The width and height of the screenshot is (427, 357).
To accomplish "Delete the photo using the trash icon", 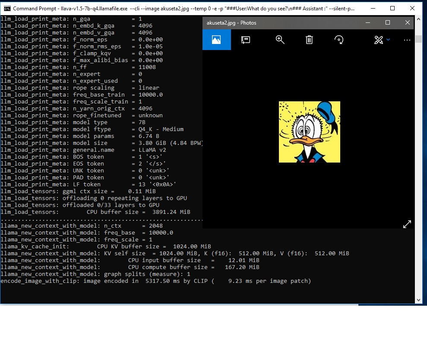I will (309, 40).
